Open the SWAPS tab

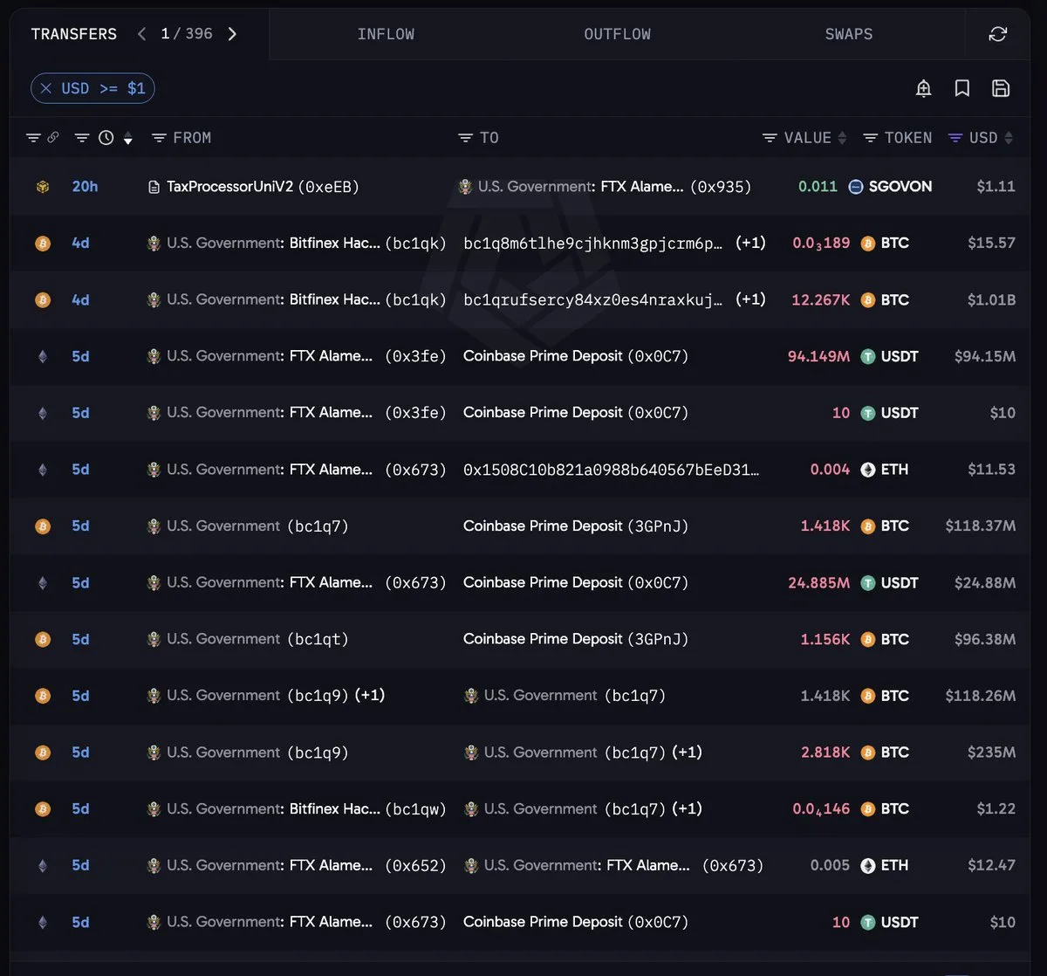(x=849, y=34)
